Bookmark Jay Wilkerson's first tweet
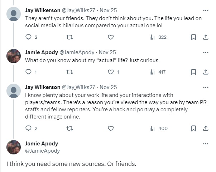The height and width of the screenshot is (172, 216). pyautogui.click(x=193, y=37)
